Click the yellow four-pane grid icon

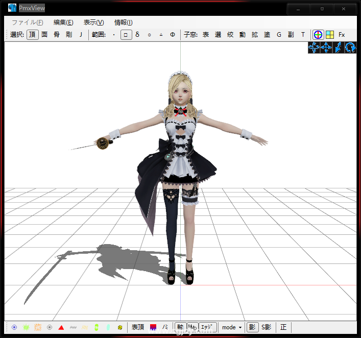pos(330,35)
